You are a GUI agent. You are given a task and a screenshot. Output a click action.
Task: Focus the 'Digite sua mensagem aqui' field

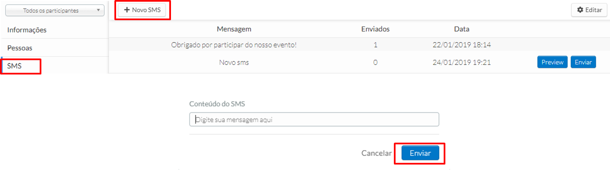click(x=314, y=120)
